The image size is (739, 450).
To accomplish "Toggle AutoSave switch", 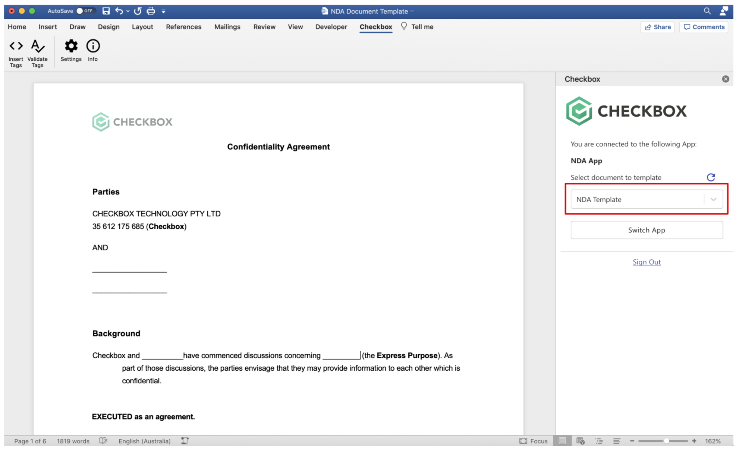I will point(86,11).
